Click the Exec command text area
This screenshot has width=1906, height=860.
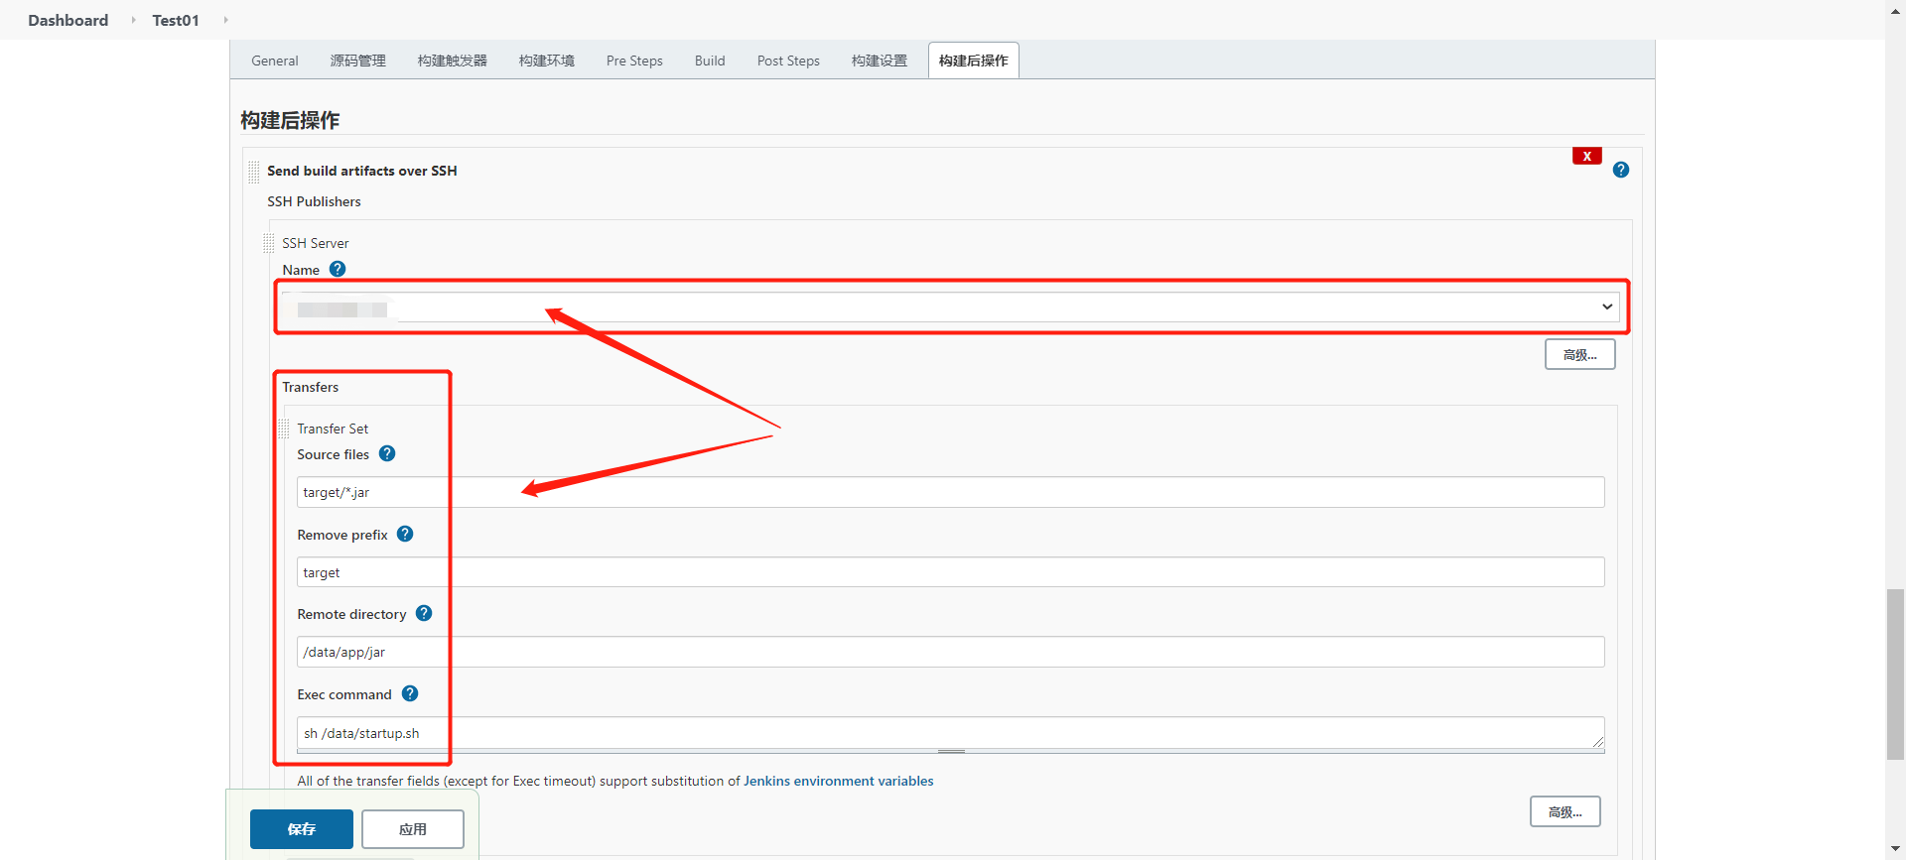[x=951, y=733]
